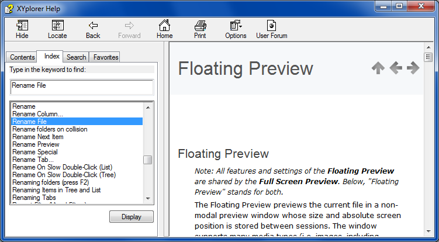Click the right arrow in topic header
The image size is (439, 242).
click(x=413, y=68)
